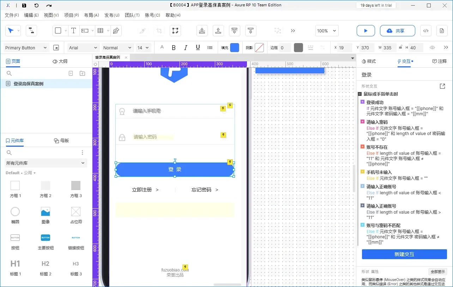Viewport: 453px width, 287px height.
Task: Open the 发布(P) menu
Action: click(x=112, y=15)
